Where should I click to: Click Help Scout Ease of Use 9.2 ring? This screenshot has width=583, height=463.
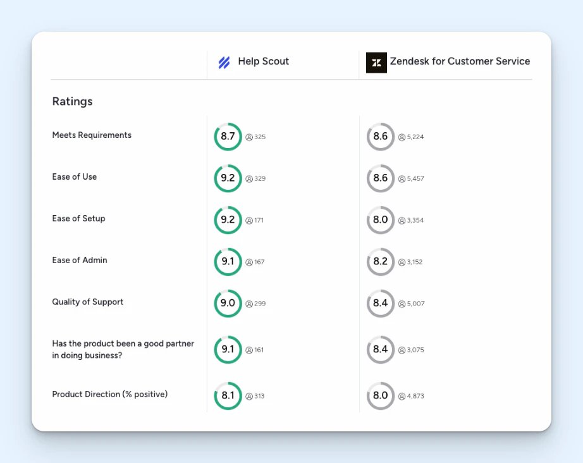click(x=228, y=178)
